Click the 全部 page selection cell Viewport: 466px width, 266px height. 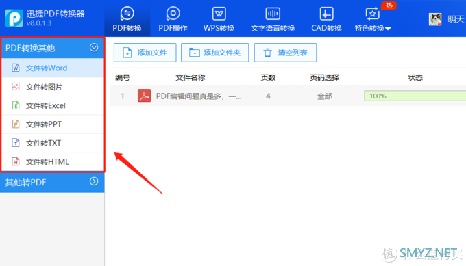click(x=325, y=96)
